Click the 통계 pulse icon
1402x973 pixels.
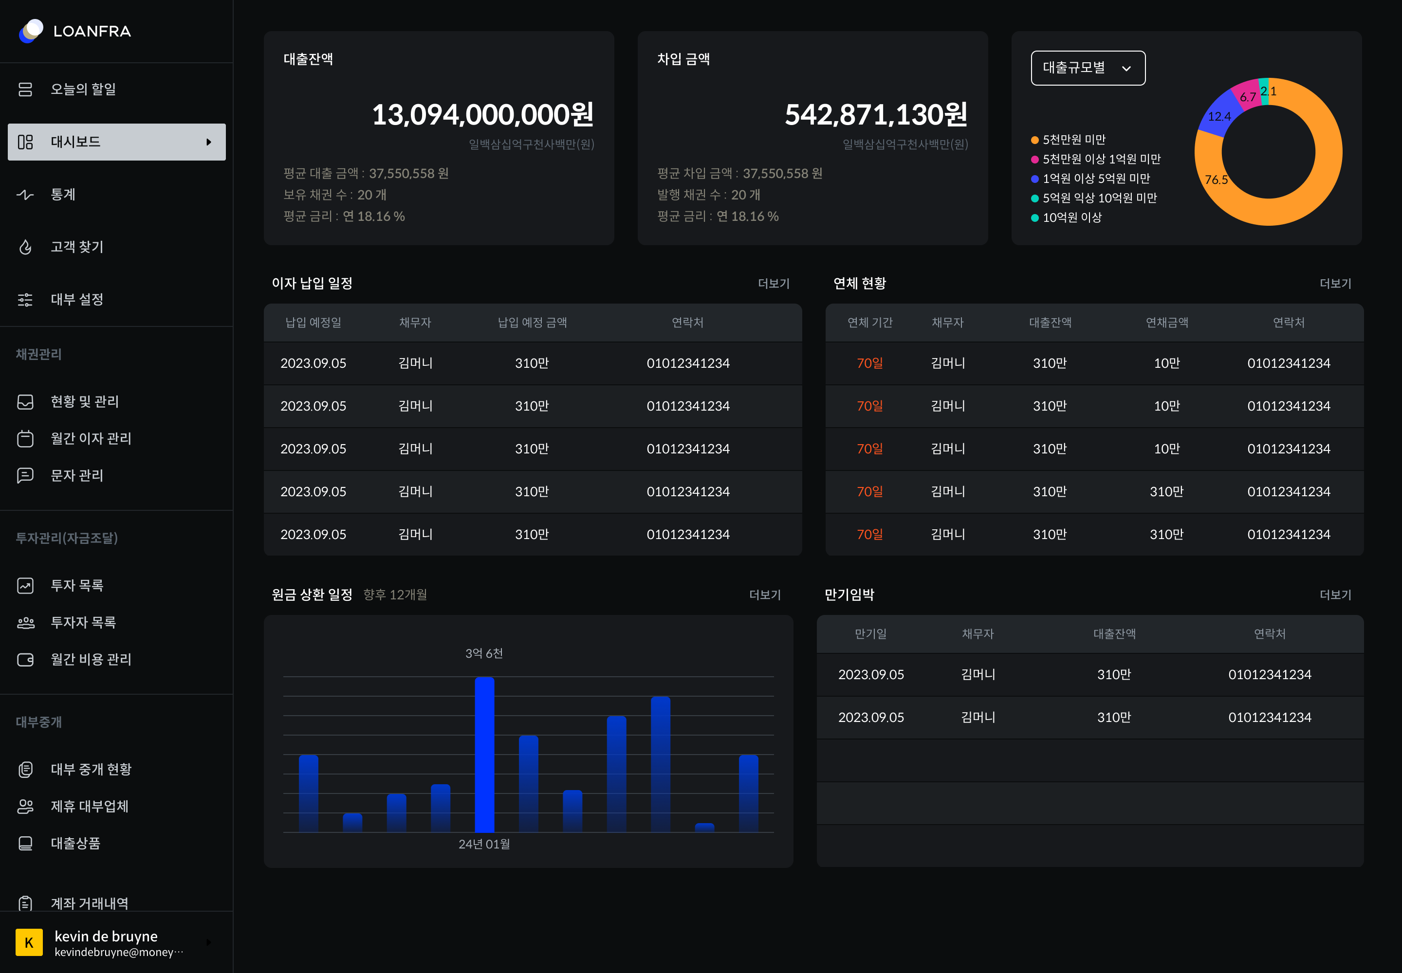(25, 195)
